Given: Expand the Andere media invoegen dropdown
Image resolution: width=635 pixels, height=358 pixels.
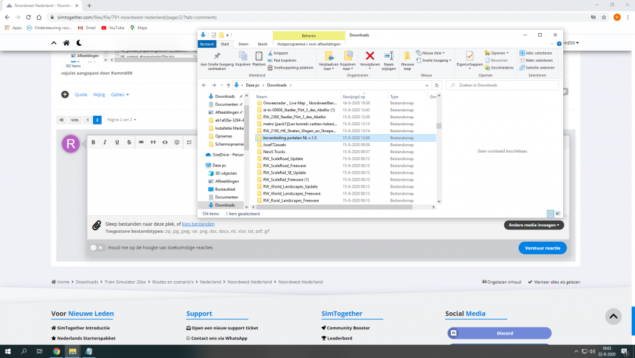Looking at the screenshot, I should (533, 225).
